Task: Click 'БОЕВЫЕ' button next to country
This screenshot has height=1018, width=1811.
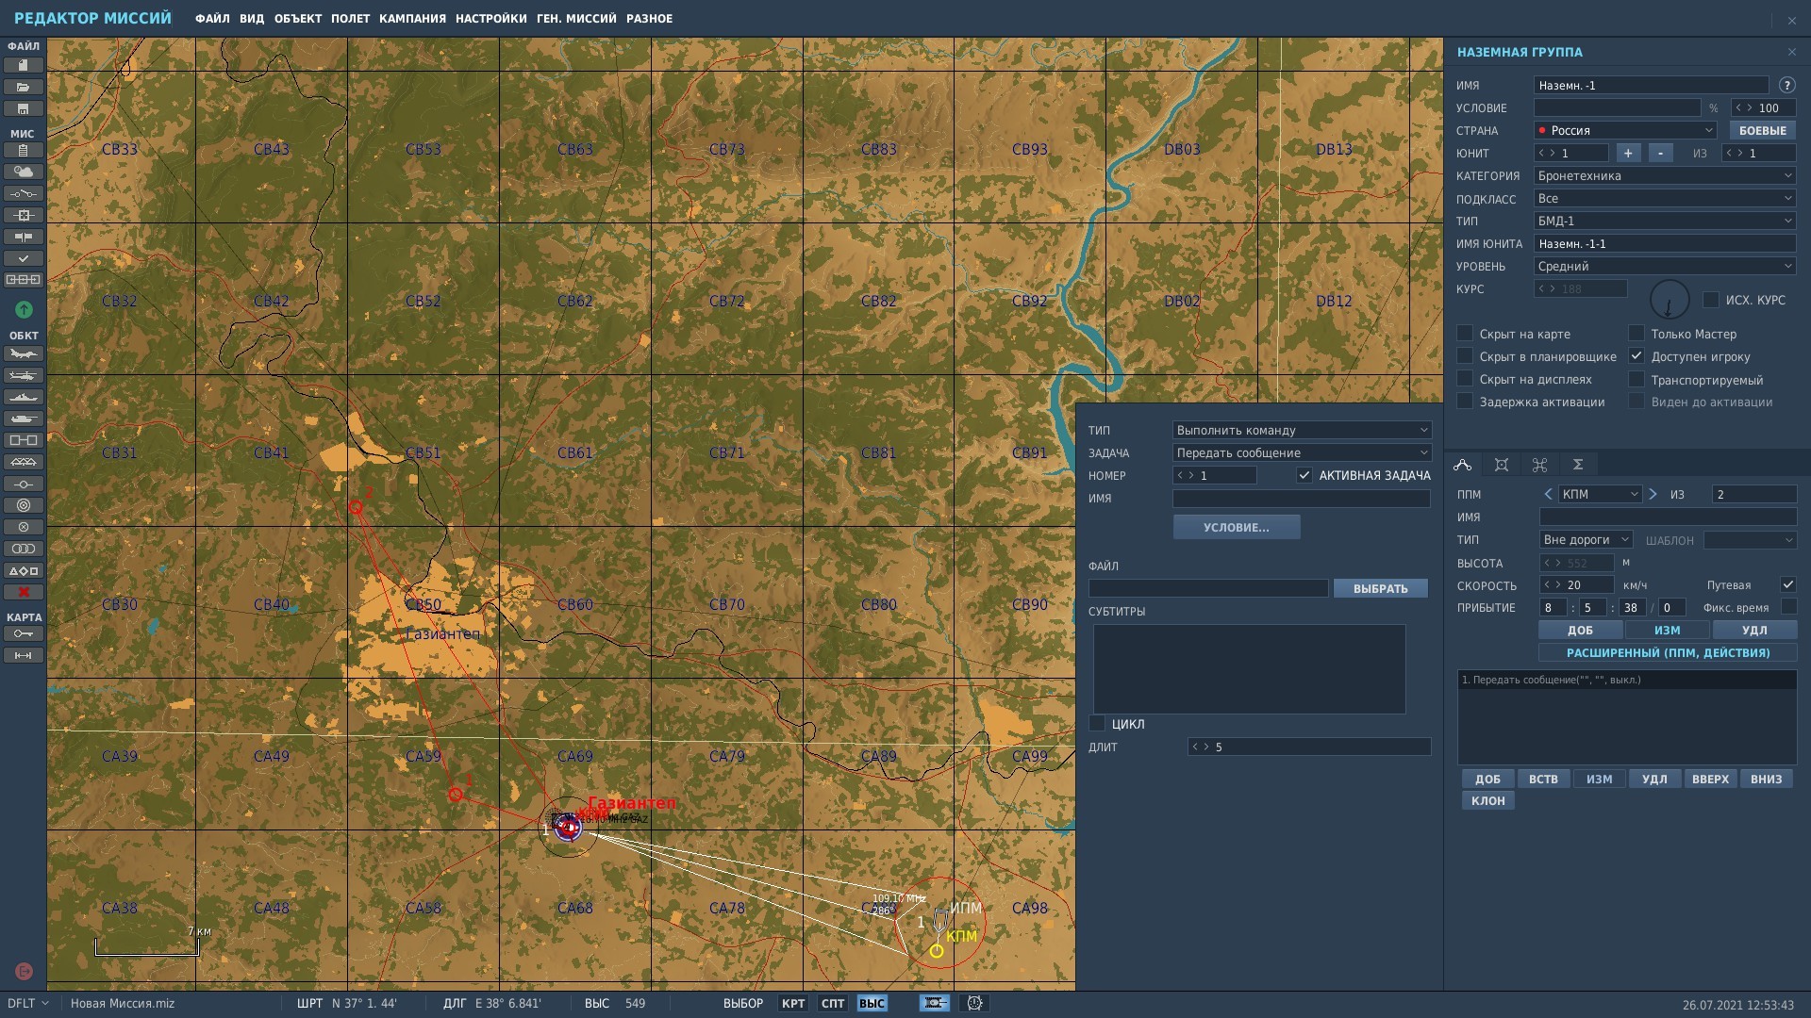Action: 1762,131
